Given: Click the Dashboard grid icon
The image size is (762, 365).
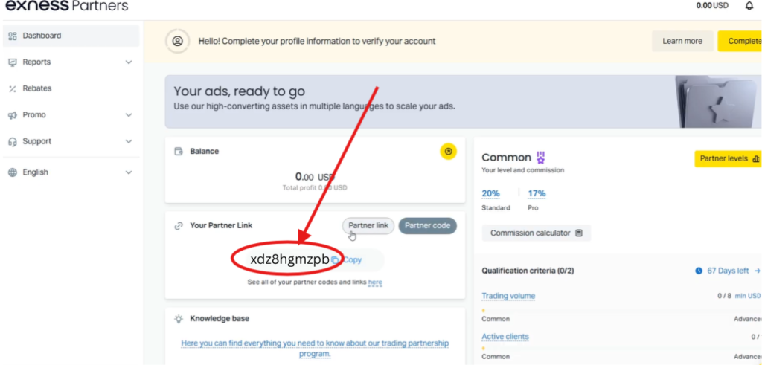Looking at the screenshot, I should tap(13, 36).
